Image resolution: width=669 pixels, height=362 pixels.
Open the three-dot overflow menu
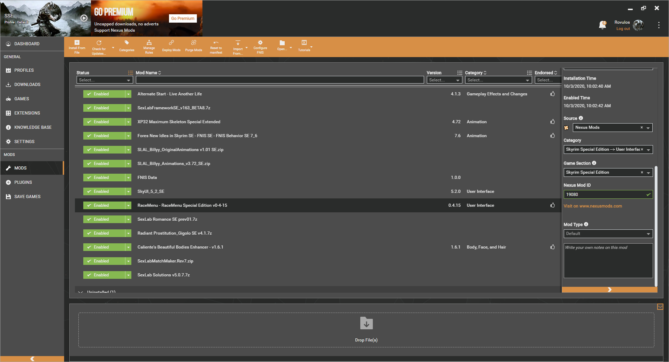(x=659, y=25)
